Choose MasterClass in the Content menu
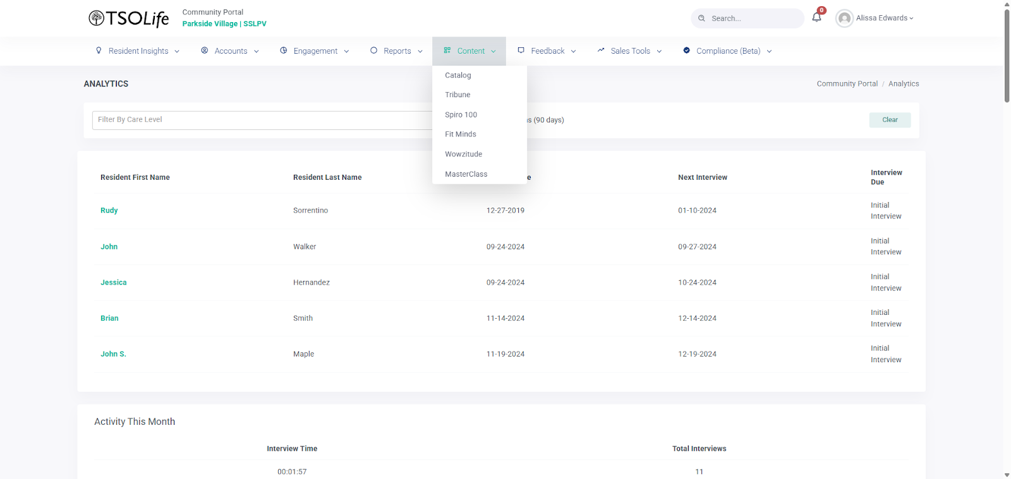 (x=466, y=174)
